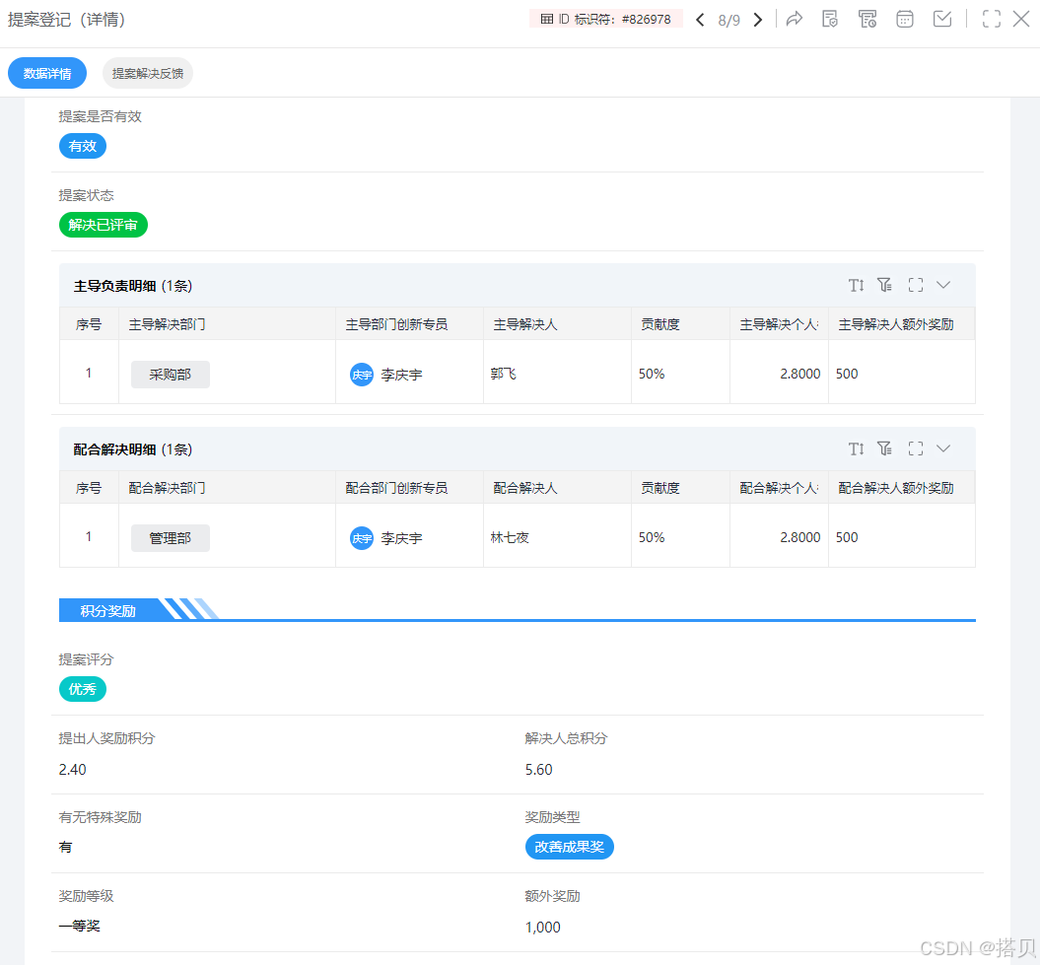Image resolution: width=1040 pixels, height=965 pixels.
Task: Select the 林七夜 cell
Action: tap(557, 537)
